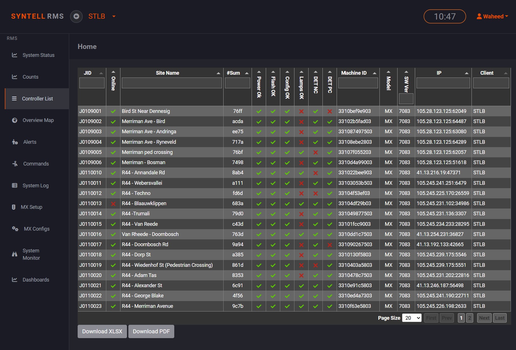Click the Download XLSX button

point(102,331)
